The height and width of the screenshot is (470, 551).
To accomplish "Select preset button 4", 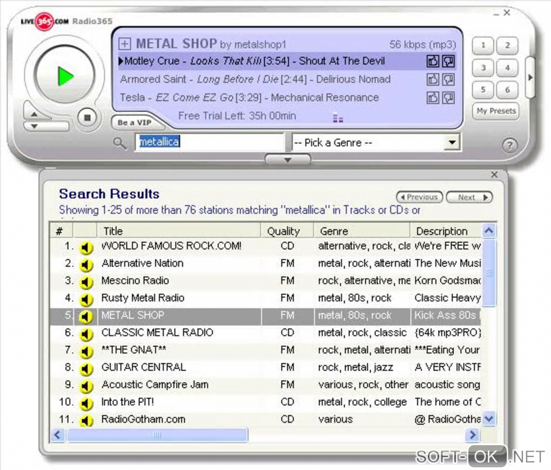I will coord(507,68).
